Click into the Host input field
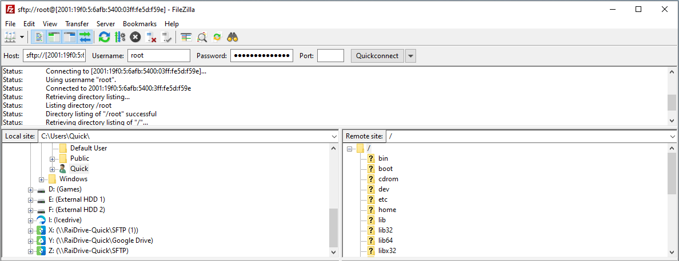Screen dimensions: 679x261 (x=54, y=56)
